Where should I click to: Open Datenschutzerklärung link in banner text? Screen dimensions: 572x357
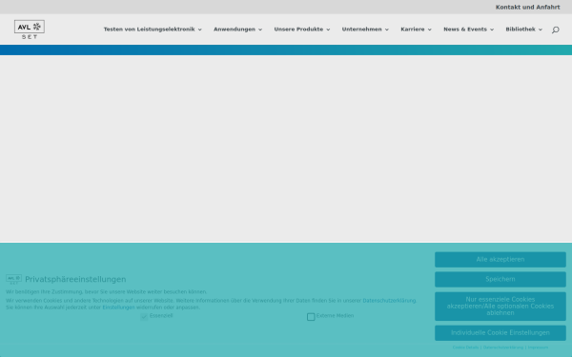click(389, 301)
